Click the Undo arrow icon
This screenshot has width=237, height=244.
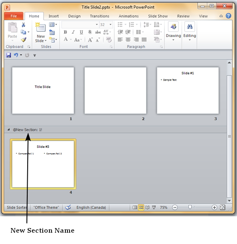pyautogui.click(x=16, y=55)
